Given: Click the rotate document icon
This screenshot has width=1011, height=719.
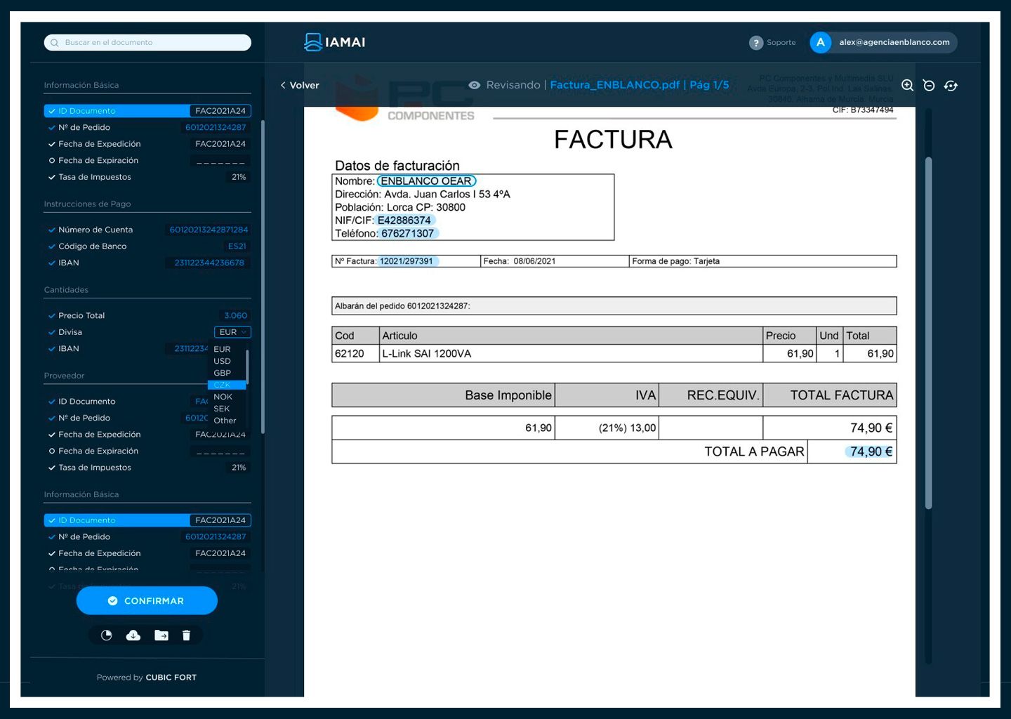Looking at the screenshot, I should click(x=951, y=85).
